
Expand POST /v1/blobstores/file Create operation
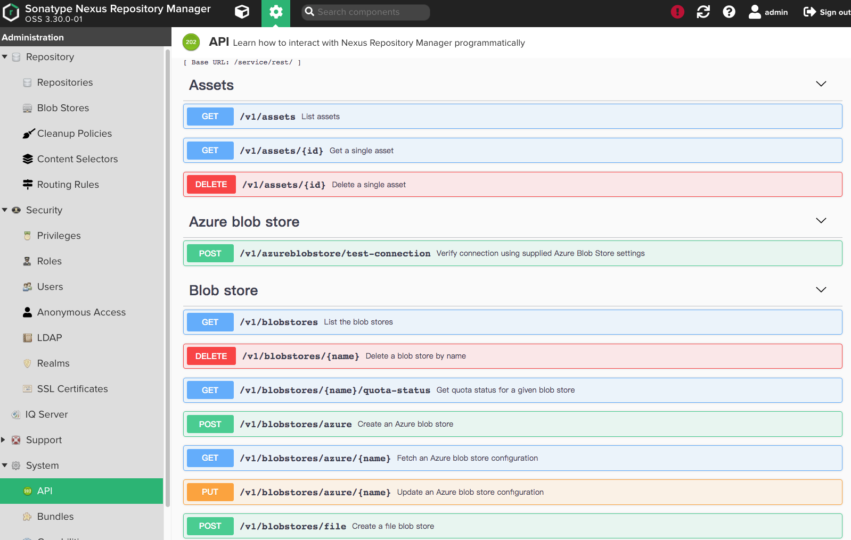tap(513, 526)
